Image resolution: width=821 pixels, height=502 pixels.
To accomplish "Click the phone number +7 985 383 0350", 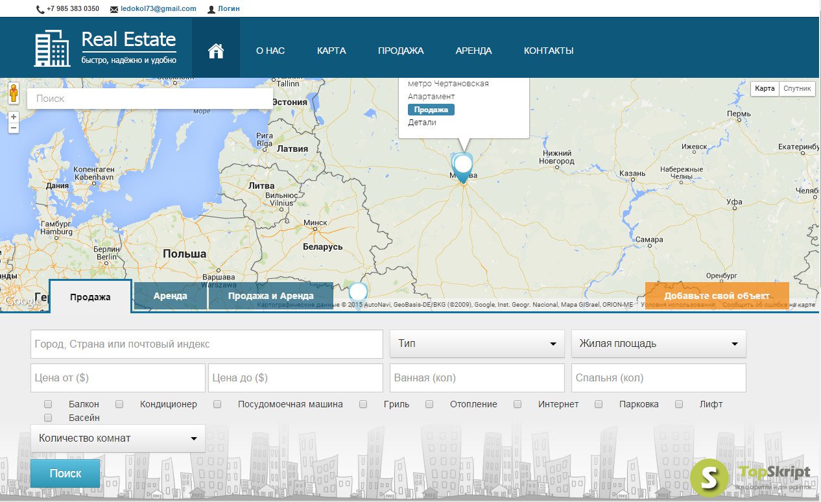I will [x=73, y=9].
